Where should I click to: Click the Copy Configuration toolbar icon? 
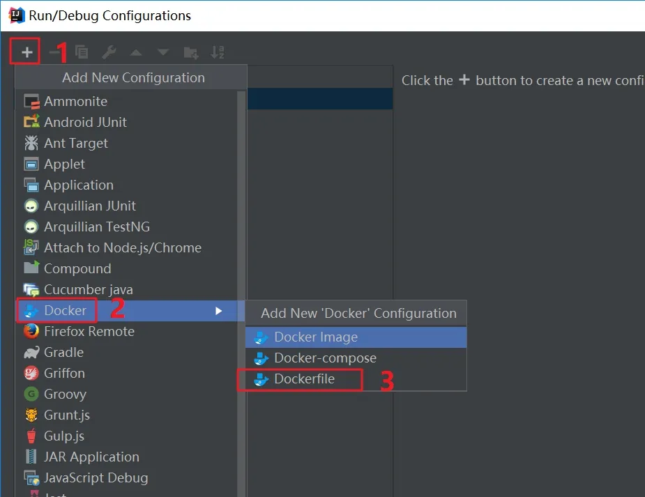(x=82, y=52)
